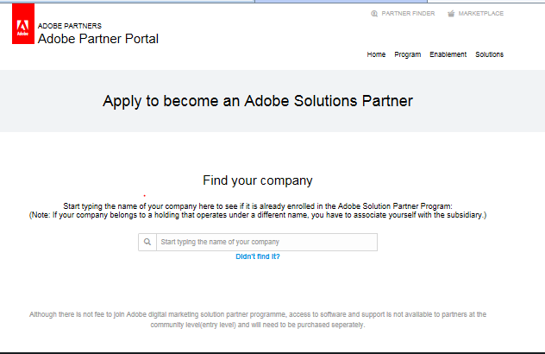Click the note about holding company subsidiaries
Screen dimensions: 545x354
click(x=258, y=215)
